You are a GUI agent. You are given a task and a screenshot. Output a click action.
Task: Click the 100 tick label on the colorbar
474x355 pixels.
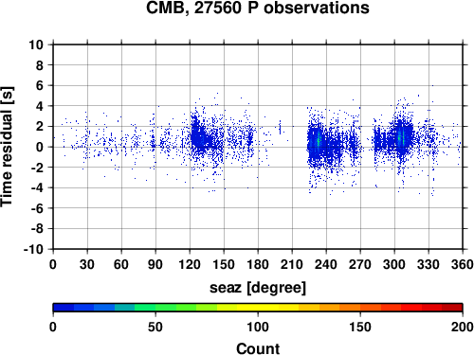(x=258, y=328)
